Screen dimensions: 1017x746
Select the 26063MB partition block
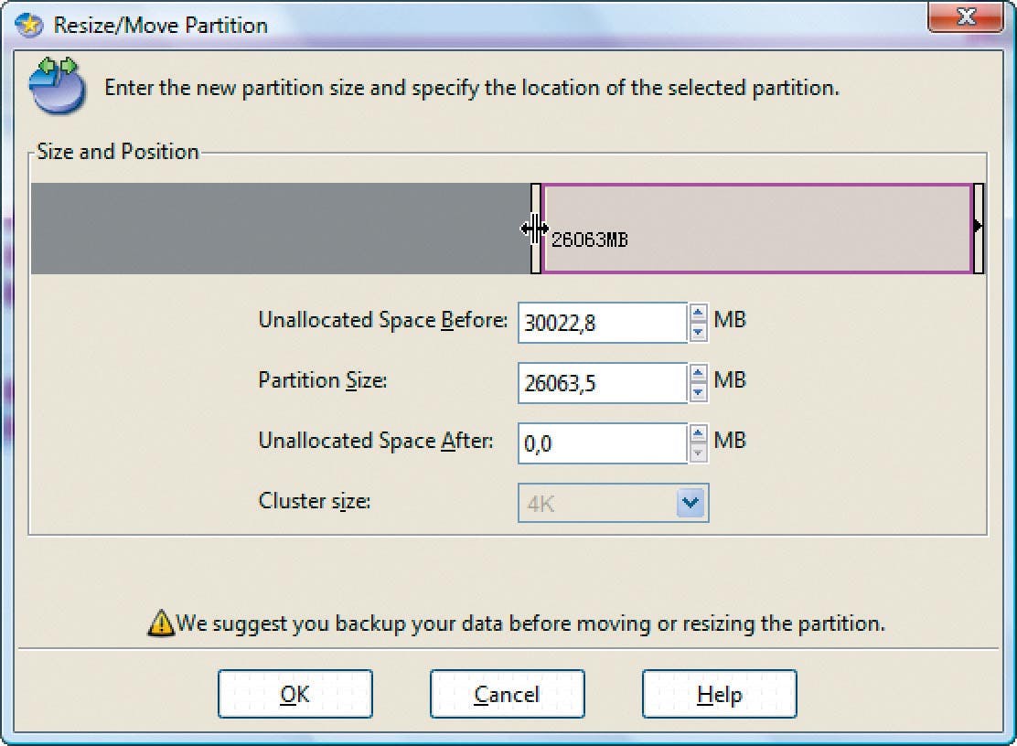click(759, 229)
